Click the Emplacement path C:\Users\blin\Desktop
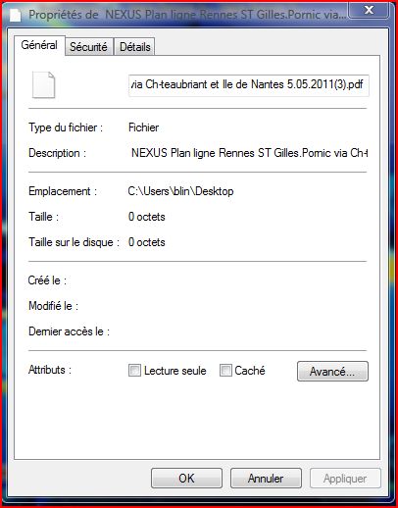This screenshot has width=398, height=508. pos(180,191)
